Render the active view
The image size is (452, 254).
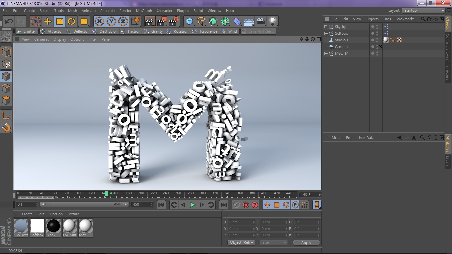coord(150,21)
